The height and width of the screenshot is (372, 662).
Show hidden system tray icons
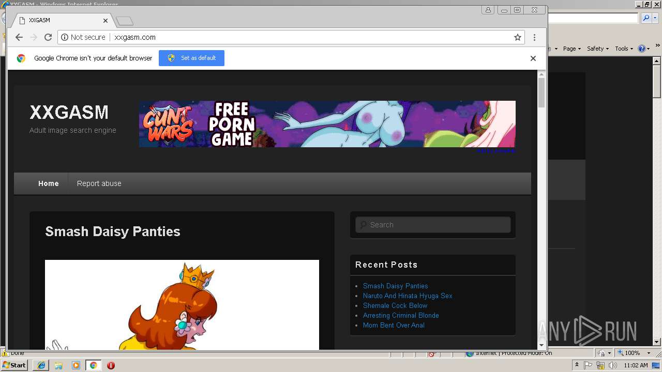pyautogui.click(x=577, y=365)
